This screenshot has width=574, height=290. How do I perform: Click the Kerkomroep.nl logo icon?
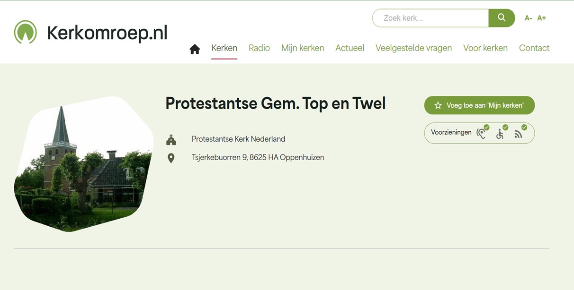click(25, 32)
